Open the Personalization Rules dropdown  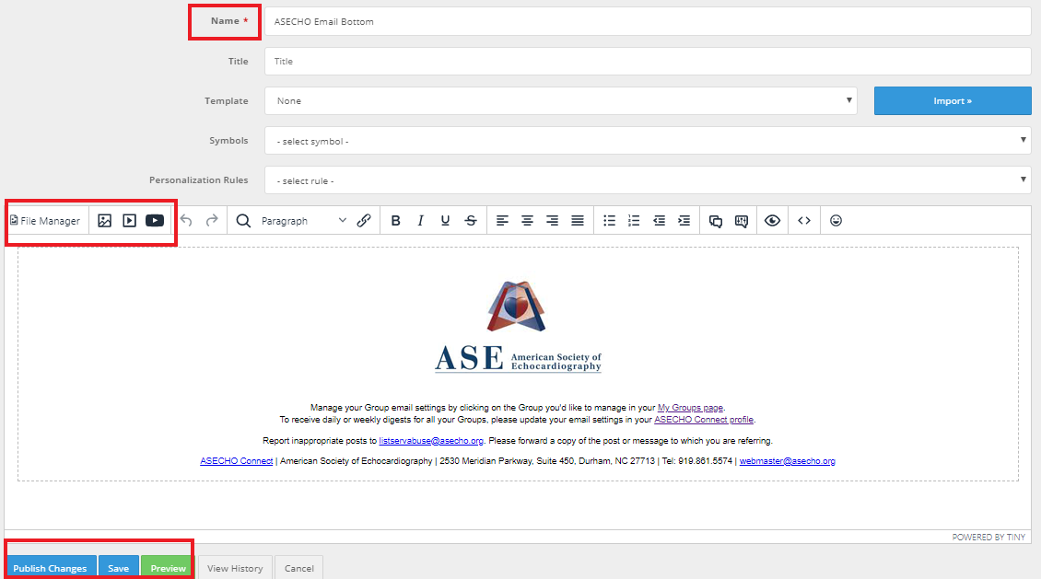point(648,180)
